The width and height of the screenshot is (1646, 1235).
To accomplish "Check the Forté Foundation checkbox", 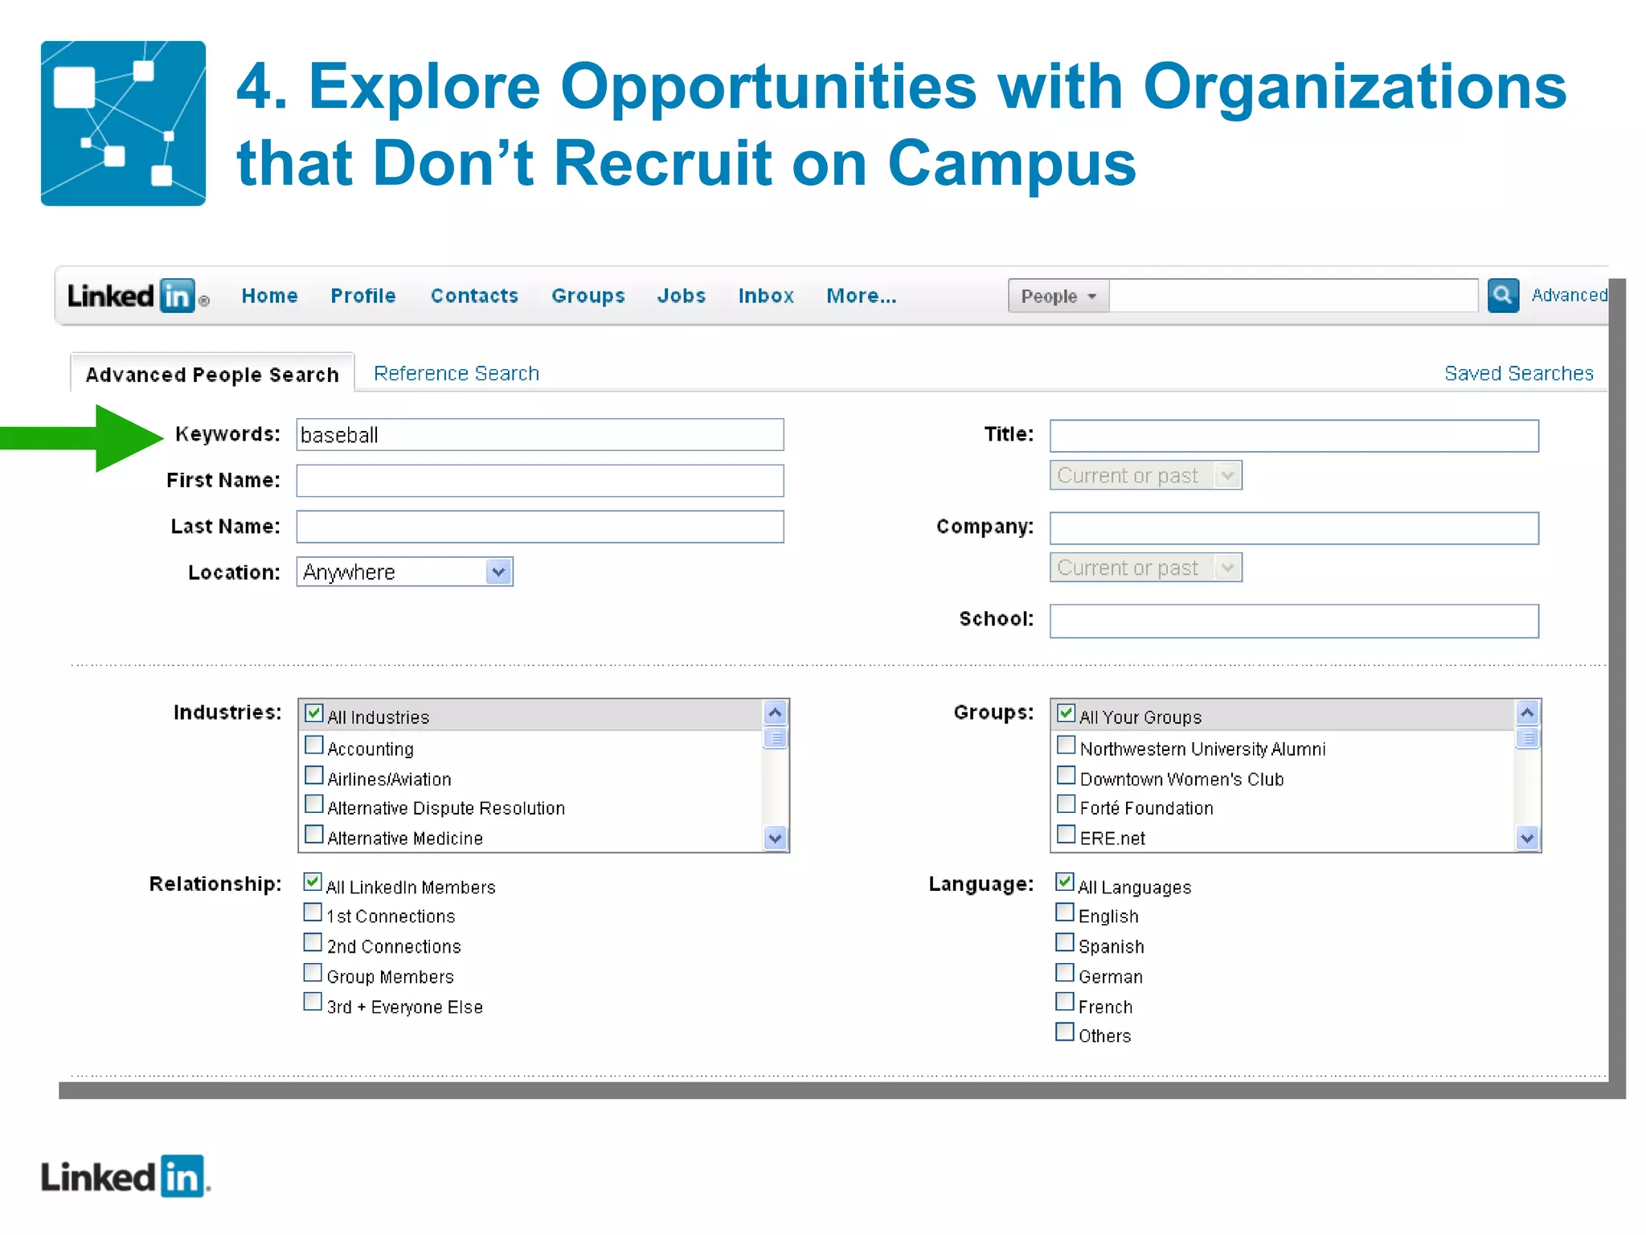I will [1067, 805].
